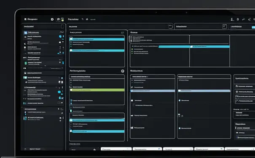Tick the checkbox on the green highlighted row
The height and width of the screenshot is (158, 255).
pos(71,90)
